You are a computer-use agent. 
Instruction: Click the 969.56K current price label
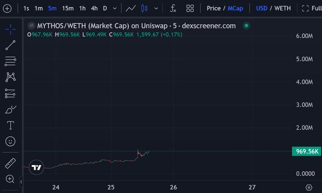306,151
